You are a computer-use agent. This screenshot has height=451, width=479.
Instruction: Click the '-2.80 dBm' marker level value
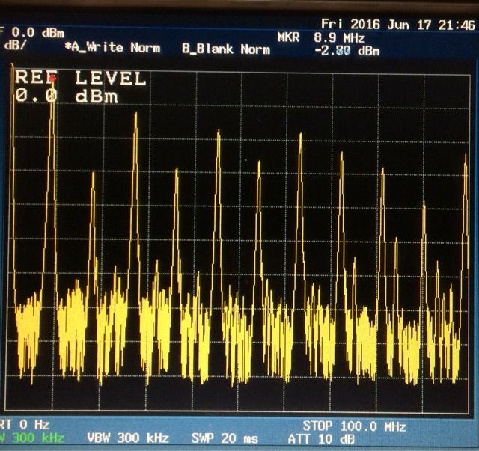347,51
